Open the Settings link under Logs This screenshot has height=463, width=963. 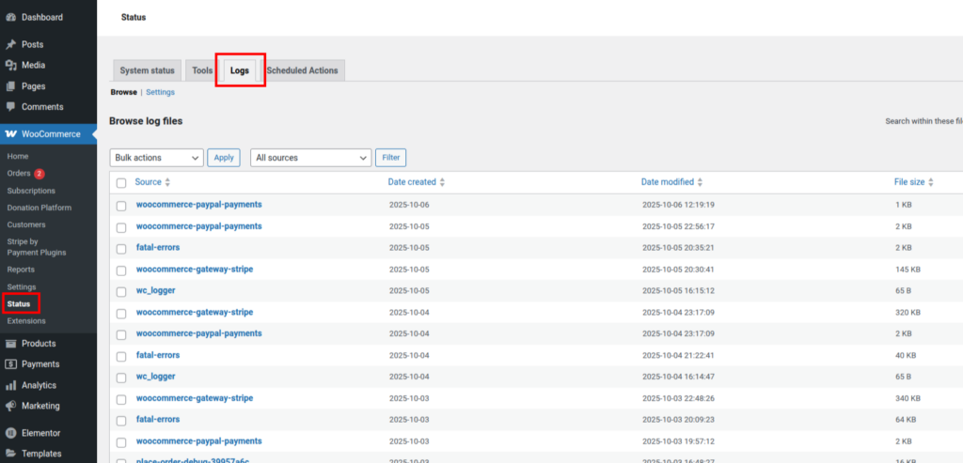coord(160,92)
